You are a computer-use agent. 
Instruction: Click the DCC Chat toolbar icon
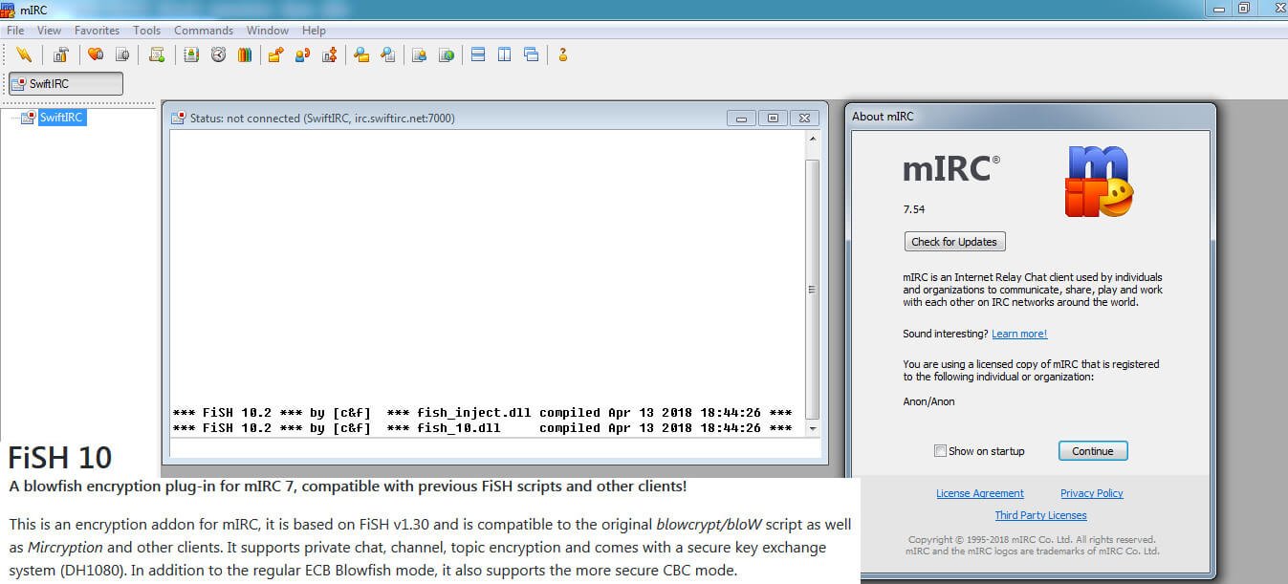[x=302, y=54]
